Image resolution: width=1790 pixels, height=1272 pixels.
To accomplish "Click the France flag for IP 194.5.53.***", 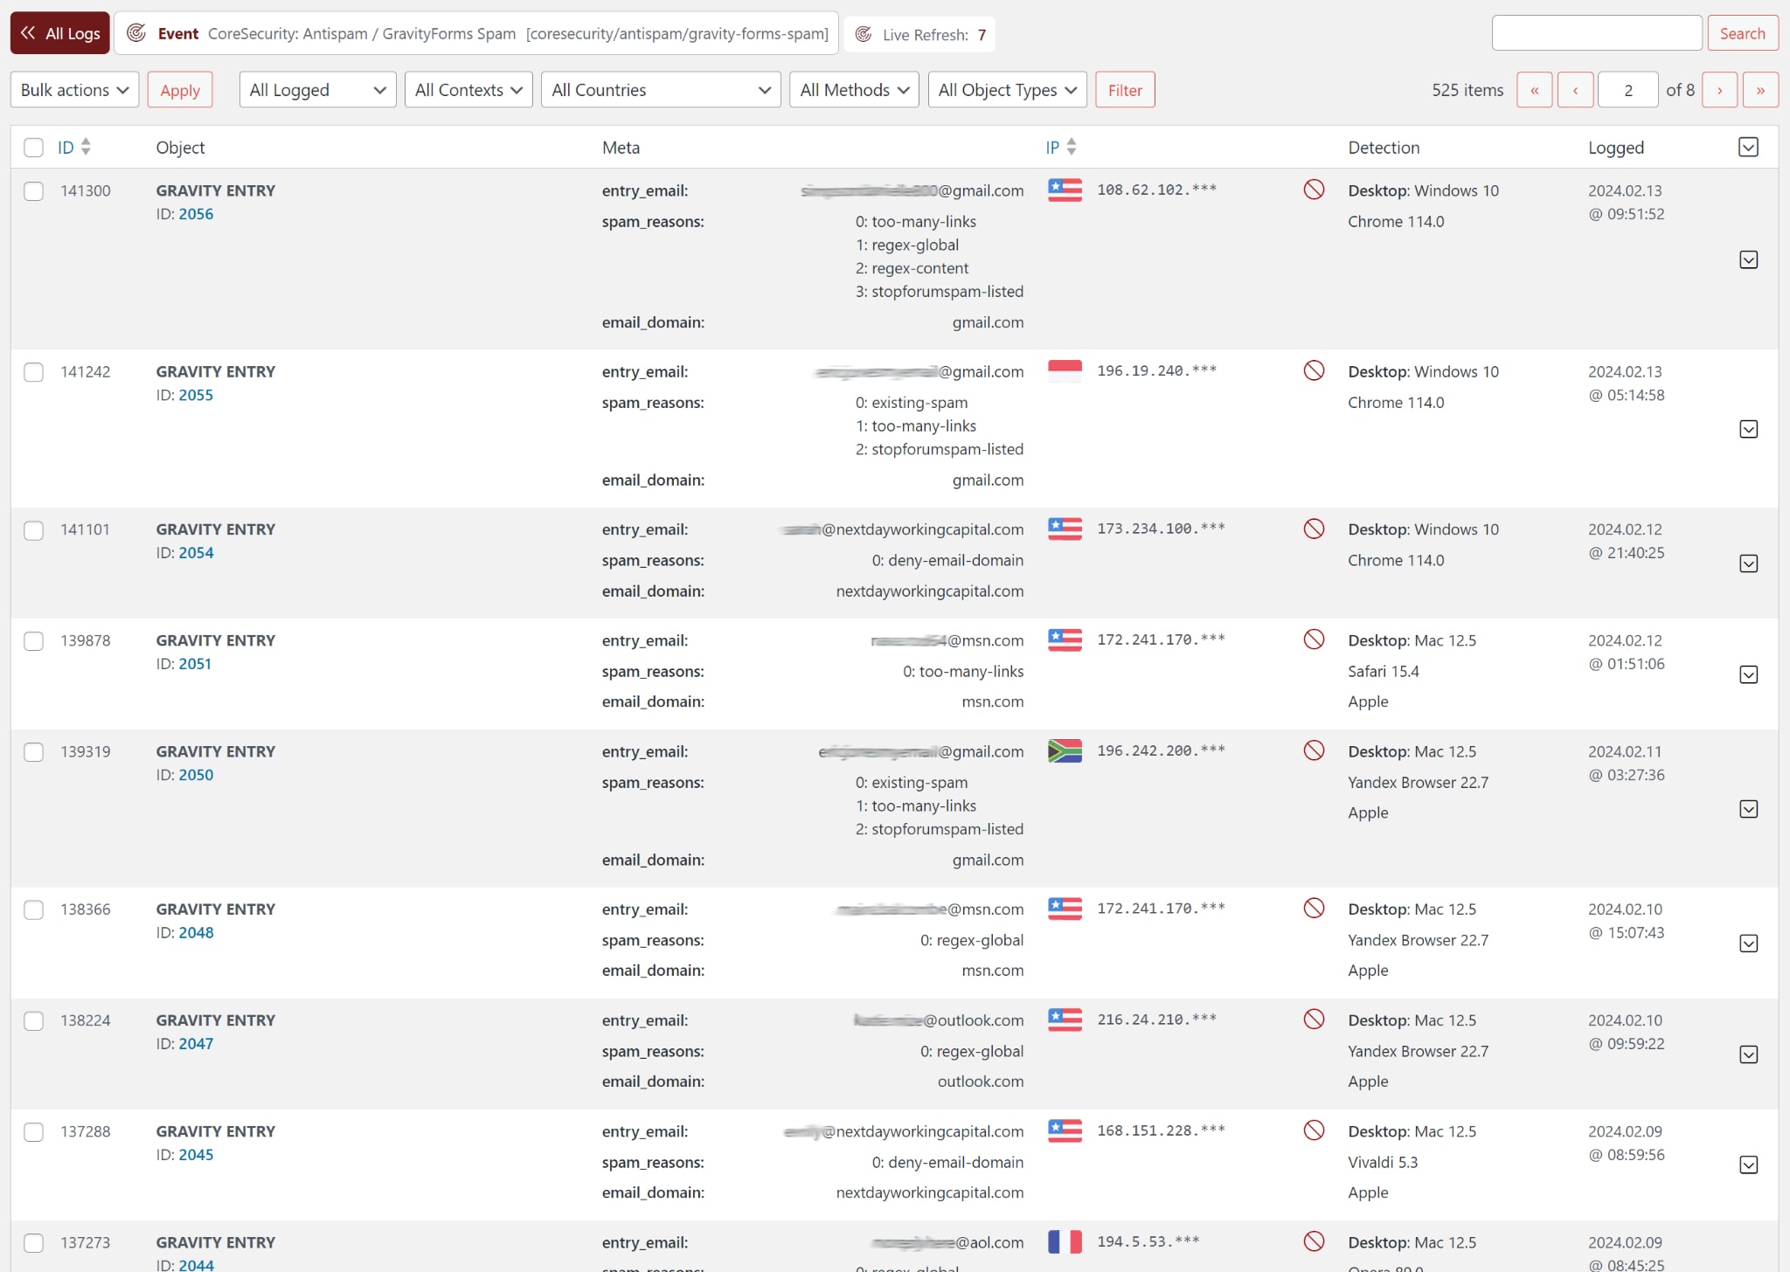I will click(1065, 1241).
